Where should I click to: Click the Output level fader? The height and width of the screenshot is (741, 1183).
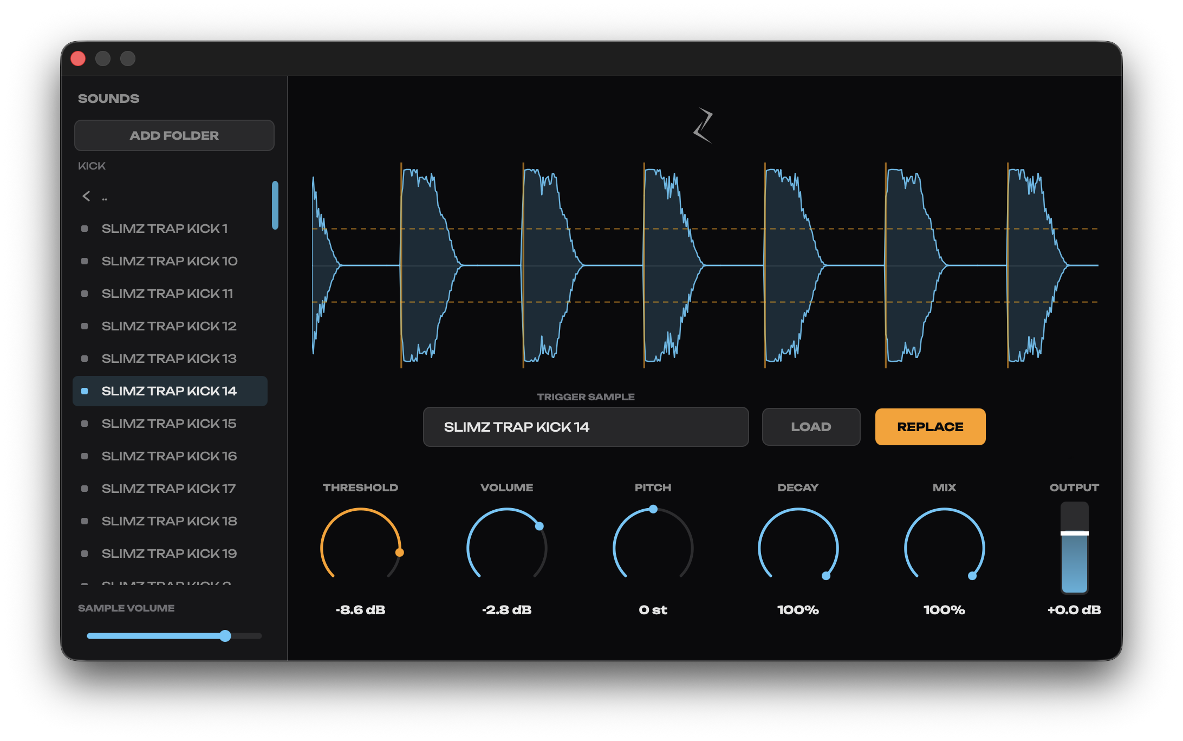pyautogui.click(x=1075, y=548)
